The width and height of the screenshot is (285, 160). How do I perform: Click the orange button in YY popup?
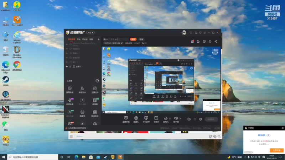276,150
